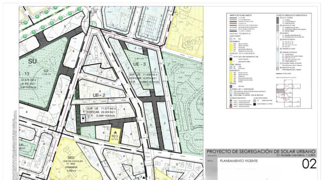Click the title "PROYECTO DE SEGREGACIÓN DE SOLAR URBANO"
324x180 pixels.
261,151
